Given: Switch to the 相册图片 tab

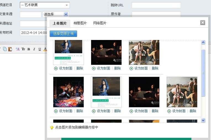Looking at the screenshot, I should [80, 23].
